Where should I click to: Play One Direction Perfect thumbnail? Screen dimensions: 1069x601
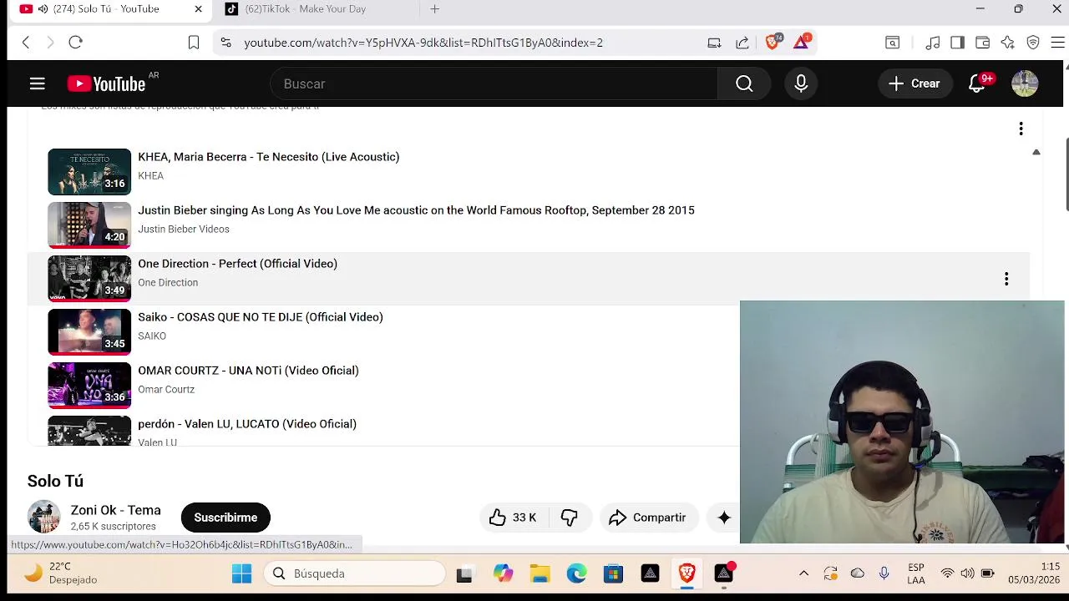click(89, 279)
